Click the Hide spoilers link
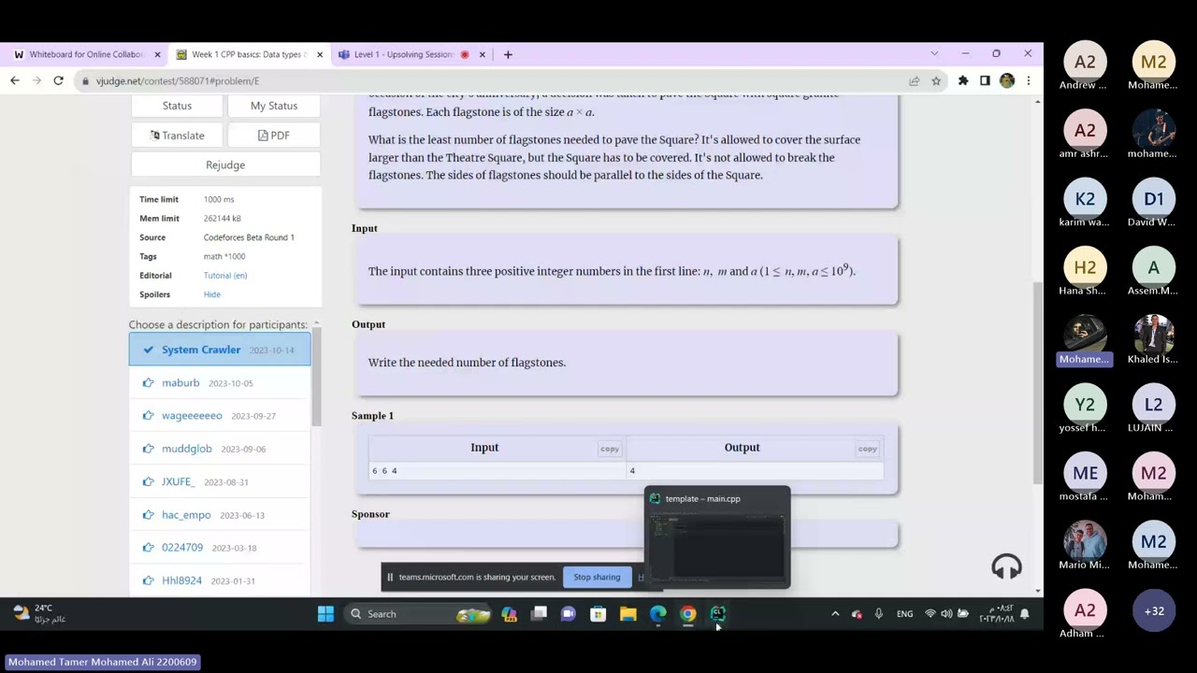 212,294
